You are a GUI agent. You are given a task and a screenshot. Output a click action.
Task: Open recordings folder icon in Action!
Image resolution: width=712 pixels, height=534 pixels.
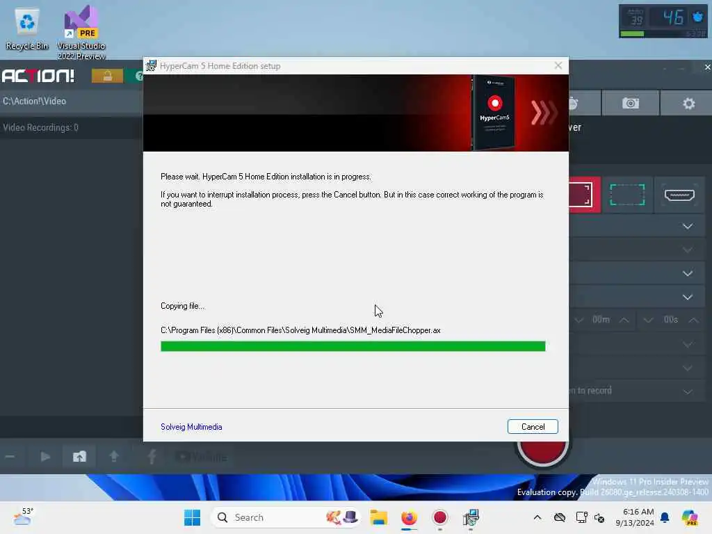(x=79, y=456)
